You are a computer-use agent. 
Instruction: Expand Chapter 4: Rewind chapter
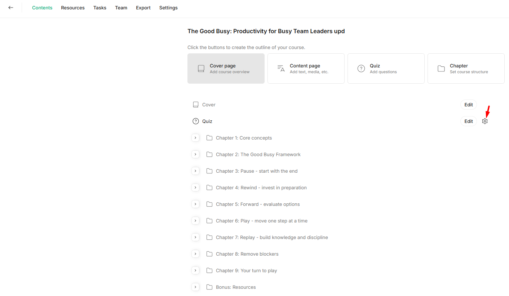click(x=195, y=187)
